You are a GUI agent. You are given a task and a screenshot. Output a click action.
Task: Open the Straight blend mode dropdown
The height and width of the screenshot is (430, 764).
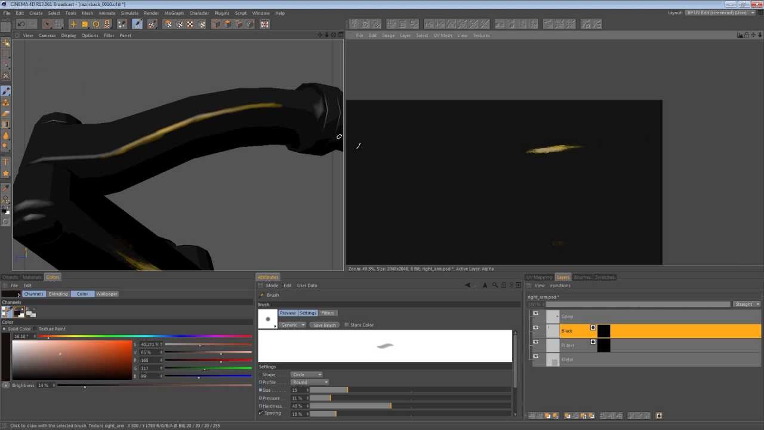tap(747, 304)
